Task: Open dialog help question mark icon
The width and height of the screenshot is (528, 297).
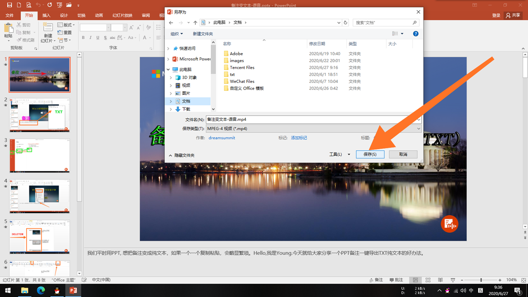Action: pyautogui.click(x=416, y=33)
